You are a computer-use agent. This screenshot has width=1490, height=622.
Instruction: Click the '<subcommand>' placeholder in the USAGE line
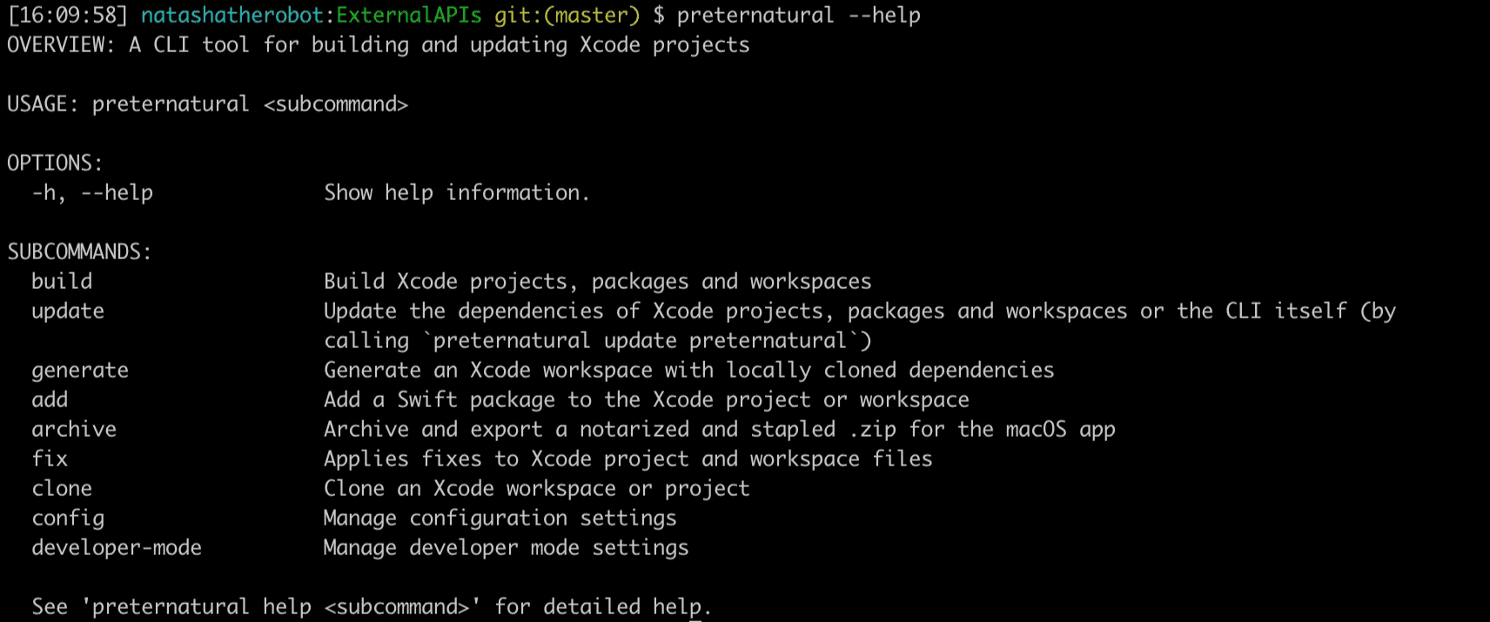coord(336,104)
